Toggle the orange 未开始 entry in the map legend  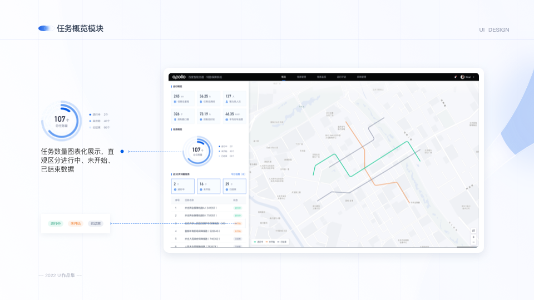[270, 242]
